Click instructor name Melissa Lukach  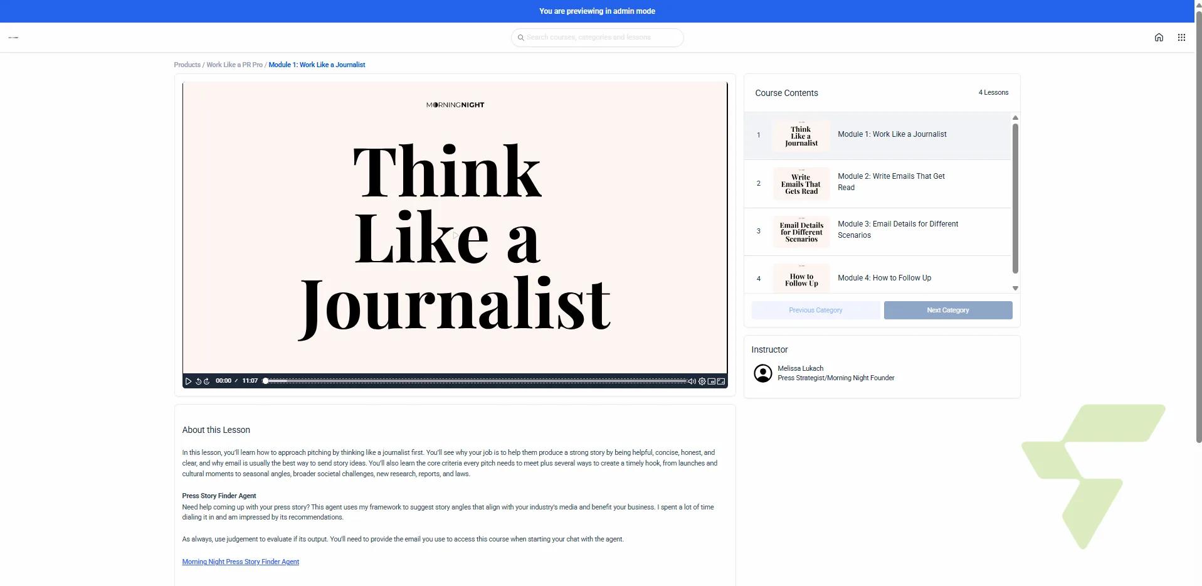(800, 368)
